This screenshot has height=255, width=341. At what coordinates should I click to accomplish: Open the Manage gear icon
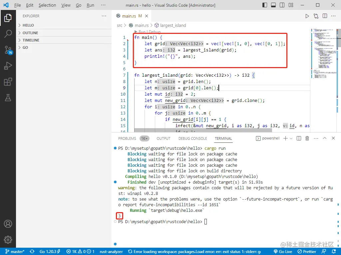click(x=8, y=240)
